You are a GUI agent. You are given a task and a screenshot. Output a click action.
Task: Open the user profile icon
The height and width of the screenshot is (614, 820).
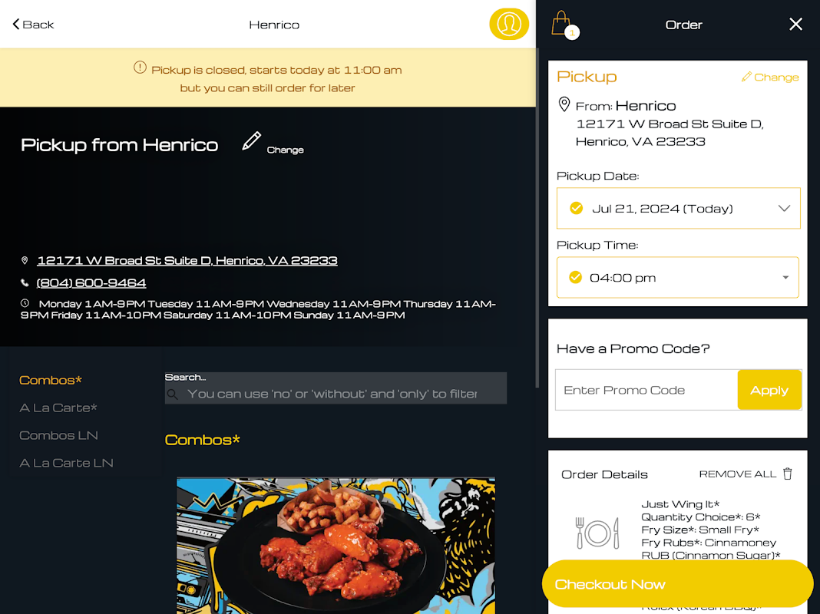point(509,24)
